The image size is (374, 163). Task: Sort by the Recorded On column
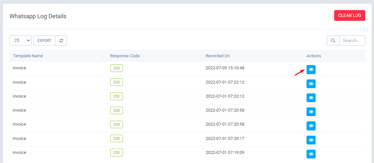(x=218, y=56)
